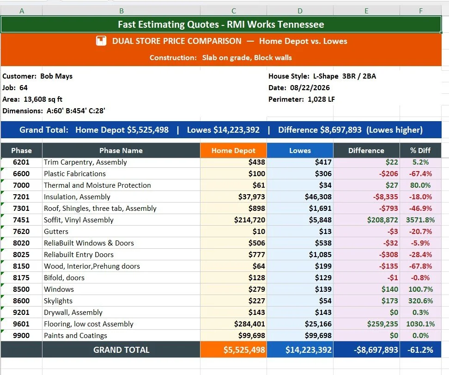Screen dimensions: 449x375
Task: Click the -67.8% percent difference cell
Action: coord(420,266)
